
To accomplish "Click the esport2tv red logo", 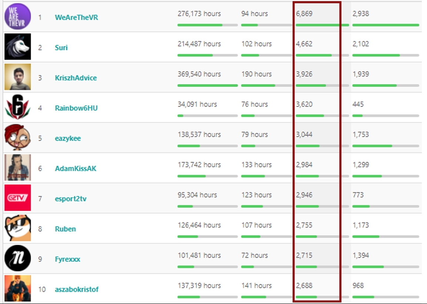I will [17, 198].
